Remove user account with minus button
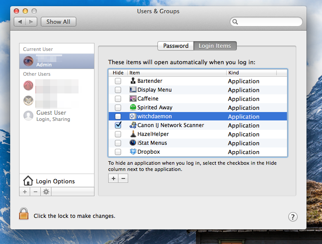This screenshot has width=322, height=244. pos(35,192)
